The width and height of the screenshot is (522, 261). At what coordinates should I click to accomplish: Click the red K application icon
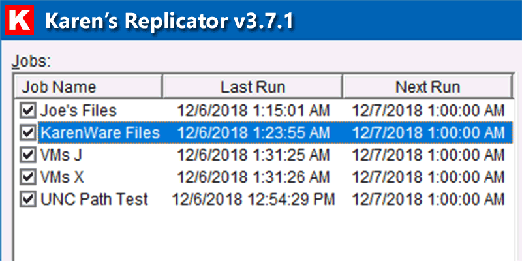[19, 20]
